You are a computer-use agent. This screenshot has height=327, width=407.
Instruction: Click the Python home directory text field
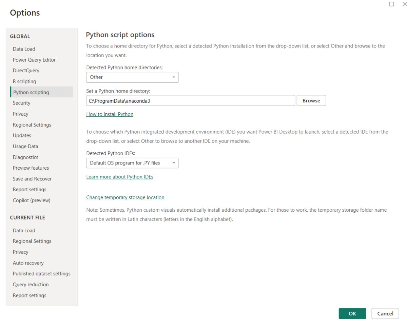pyautogui.click(x=190, y=101)
